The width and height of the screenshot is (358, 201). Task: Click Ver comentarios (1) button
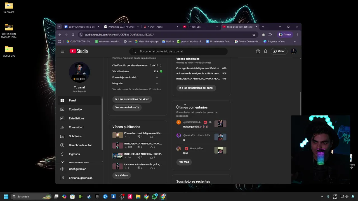(127, 107)
